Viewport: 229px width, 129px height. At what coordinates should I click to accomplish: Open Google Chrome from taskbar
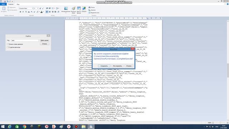click(x=24, y=126)
